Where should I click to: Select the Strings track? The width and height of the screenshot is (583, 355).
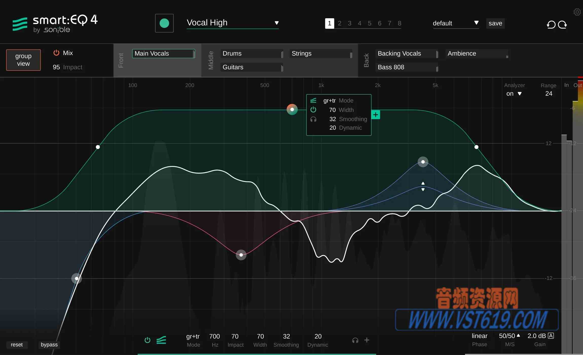321,54
